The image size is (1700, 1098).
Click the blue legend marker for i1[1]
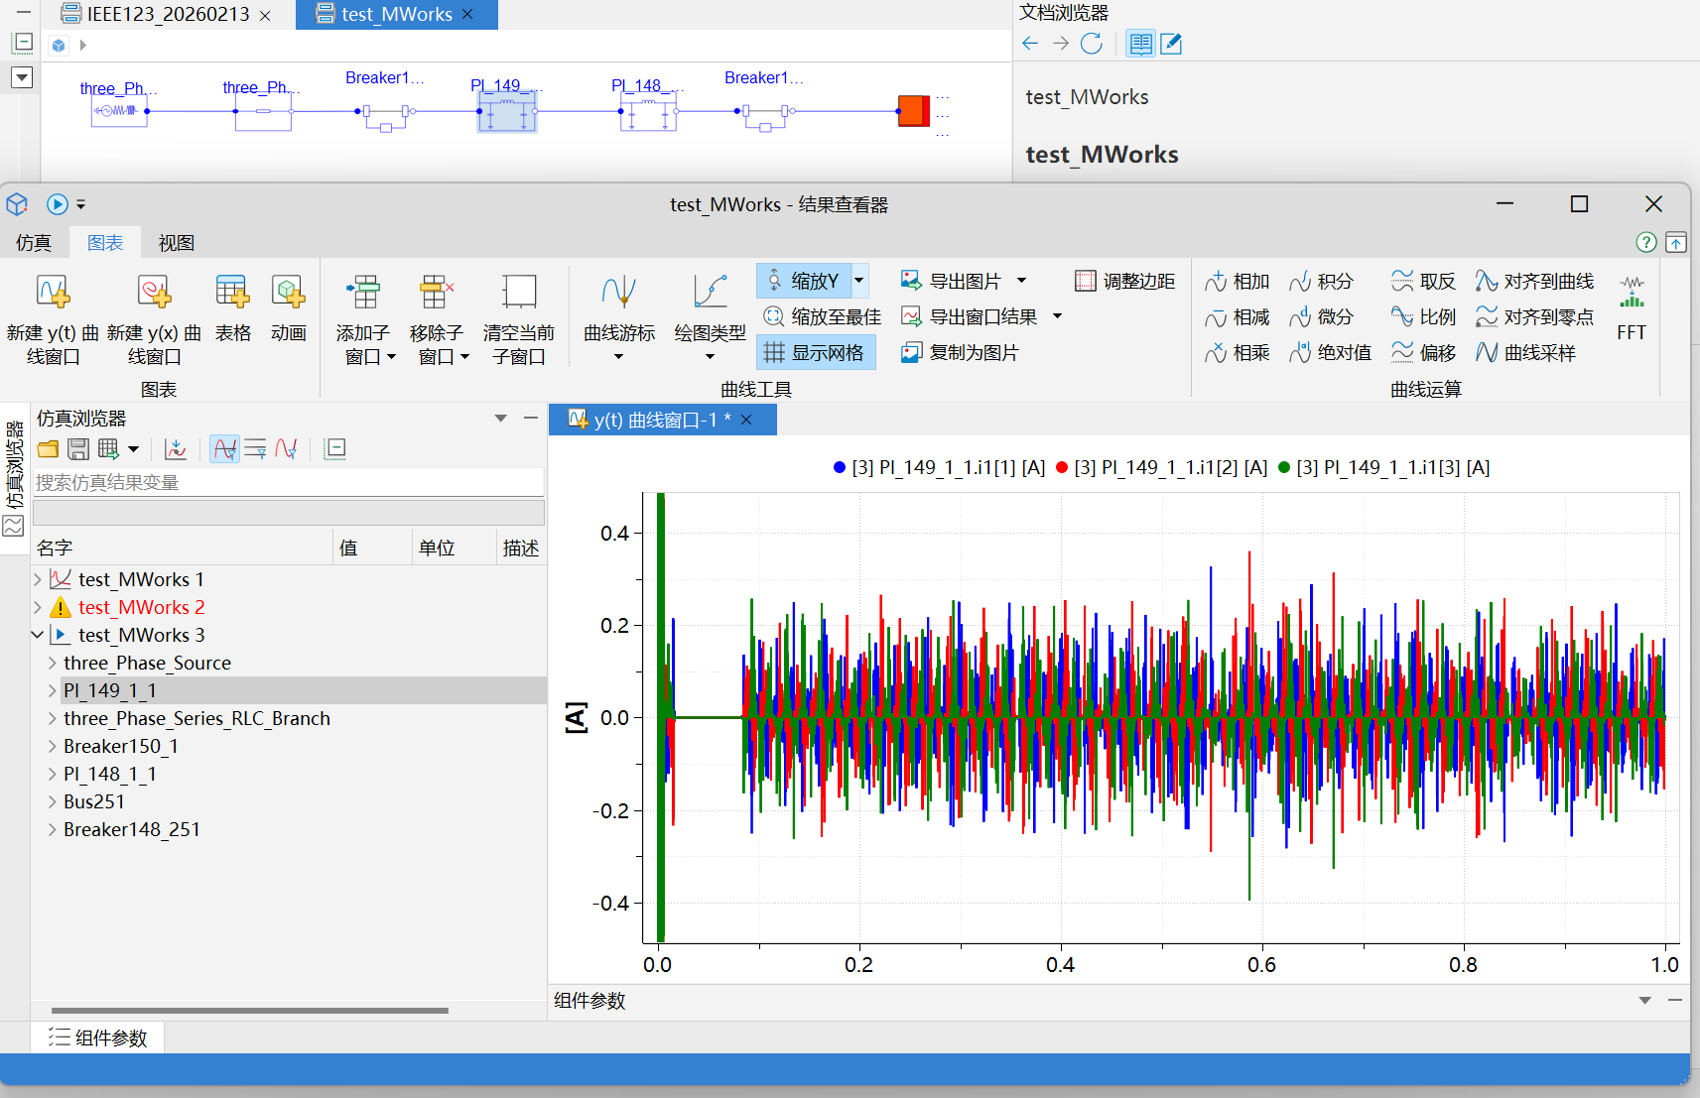click(x=840, y=467)
